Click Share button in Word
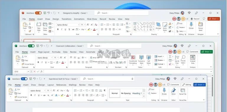This screenshot has height=112, width=227. [200, 85]
